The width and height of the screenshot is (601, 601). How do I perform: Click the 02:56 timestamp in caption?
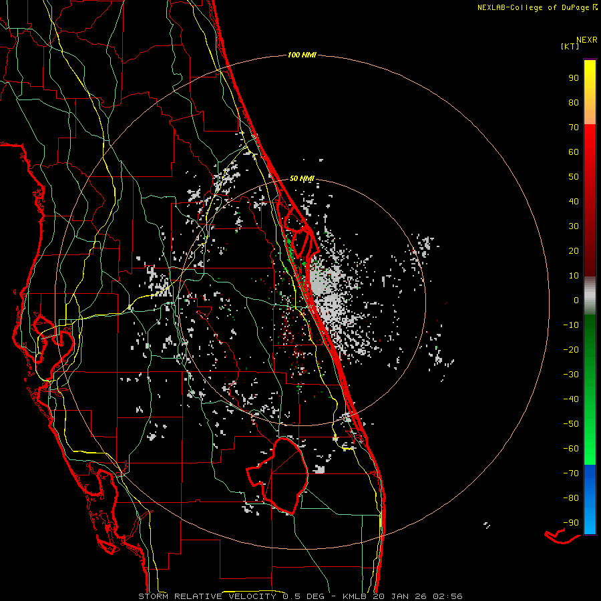point(447,596)
